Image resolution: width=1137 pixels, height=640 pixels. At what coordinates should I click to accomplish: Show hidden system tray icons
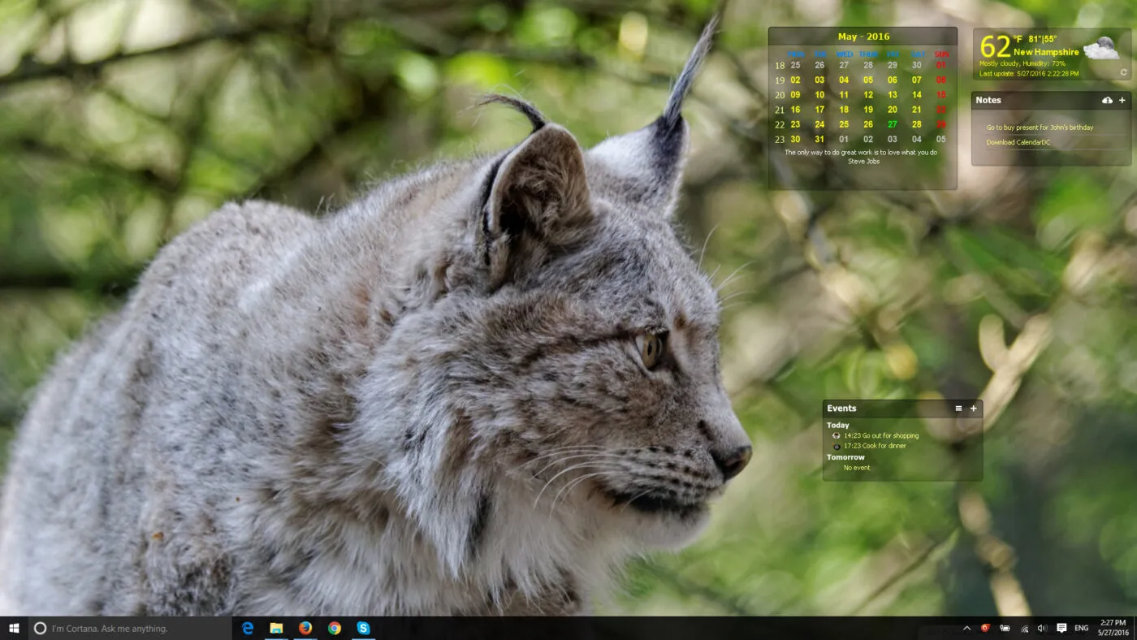pyautogui.click(x=966, y=628)
